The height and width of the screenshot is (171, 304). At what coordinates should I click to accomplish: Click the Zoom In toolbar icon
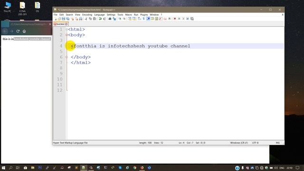click(120, 19)
